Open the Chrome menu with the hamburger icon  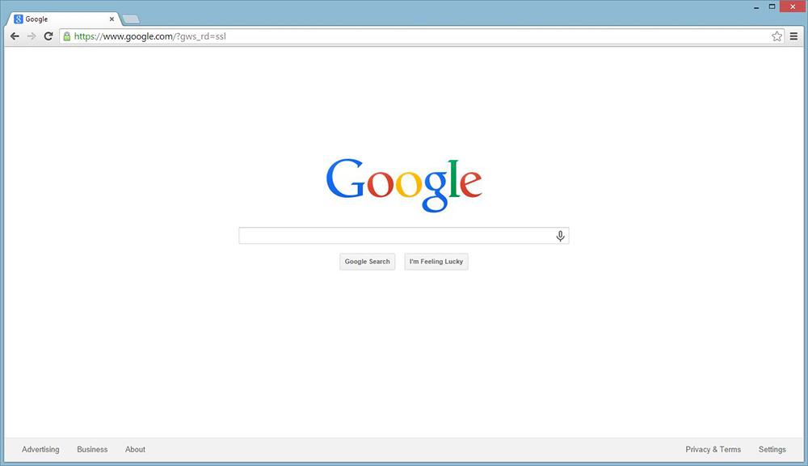point(795,36)
